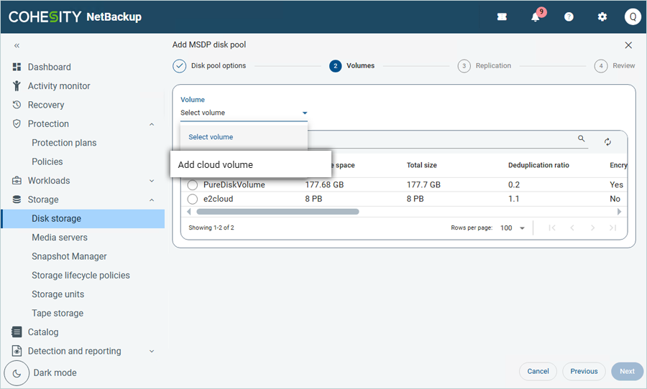Toggle Dark mode
The height and width of the screenshot is (389, 647).
18,373
